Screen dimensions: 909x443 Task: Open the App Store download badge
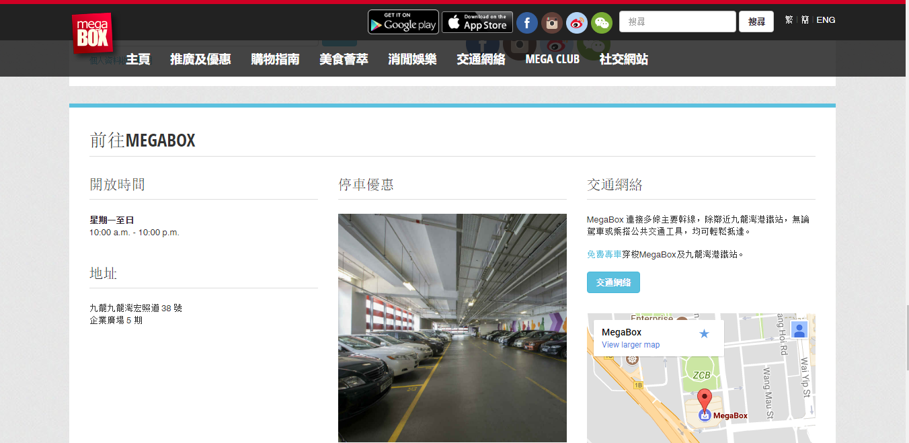(477, 22)
